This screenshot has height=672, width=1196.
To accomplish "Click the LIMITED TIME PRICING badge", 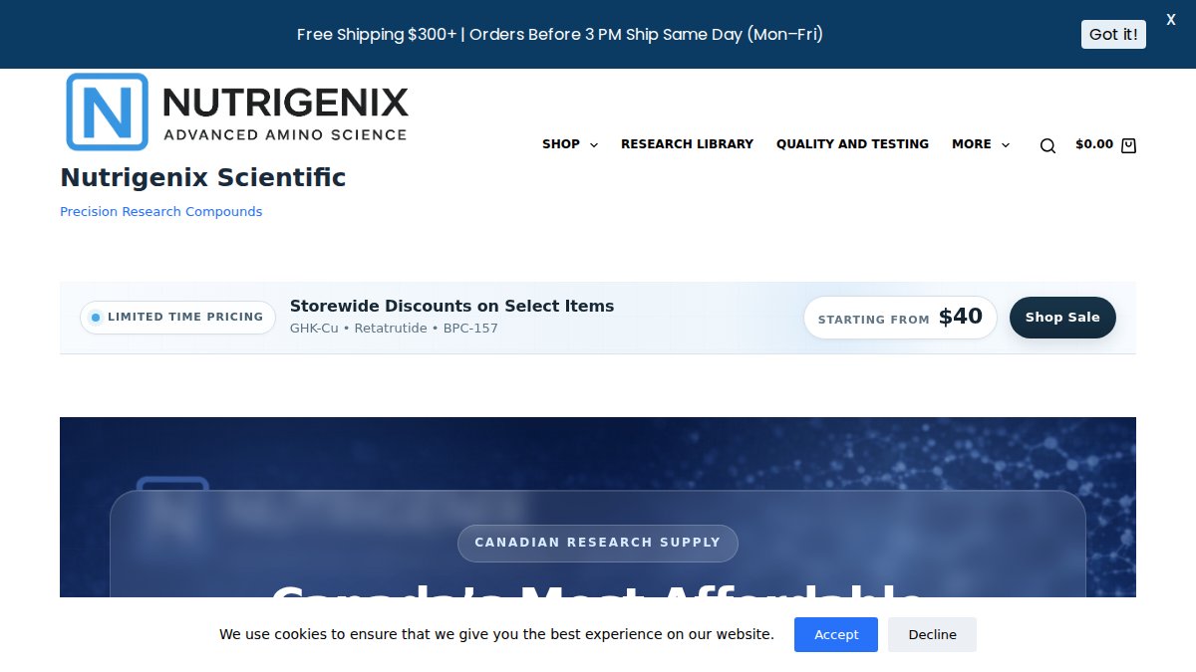I will (177, 318).
